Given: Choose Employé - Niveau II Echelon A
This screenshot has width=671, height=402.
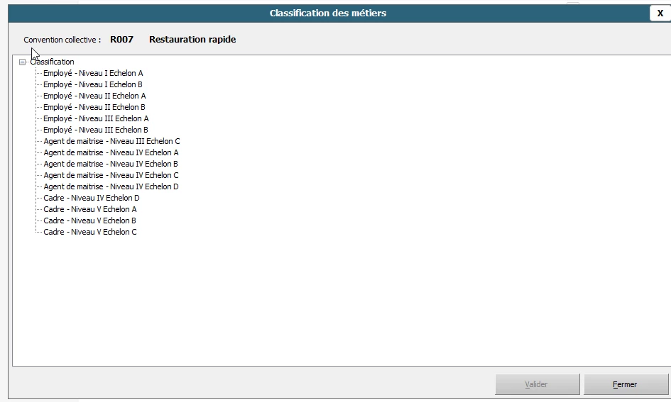Looking at the screenshot, I should coord(94,96).
